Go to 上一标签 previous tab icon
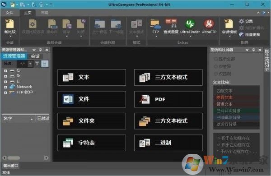This screenshot has height=176, width=271. coord(99,24)
